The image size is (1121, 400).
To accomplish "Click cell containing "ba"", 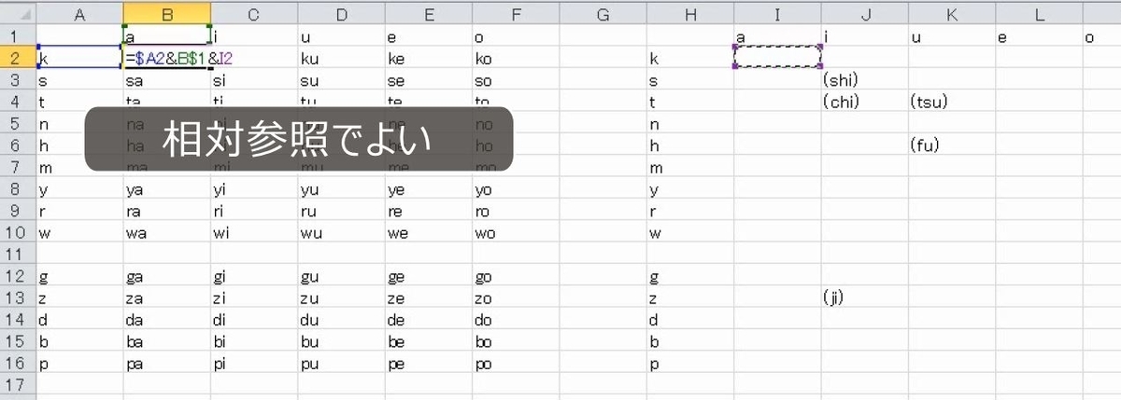I will coord(166,342).
